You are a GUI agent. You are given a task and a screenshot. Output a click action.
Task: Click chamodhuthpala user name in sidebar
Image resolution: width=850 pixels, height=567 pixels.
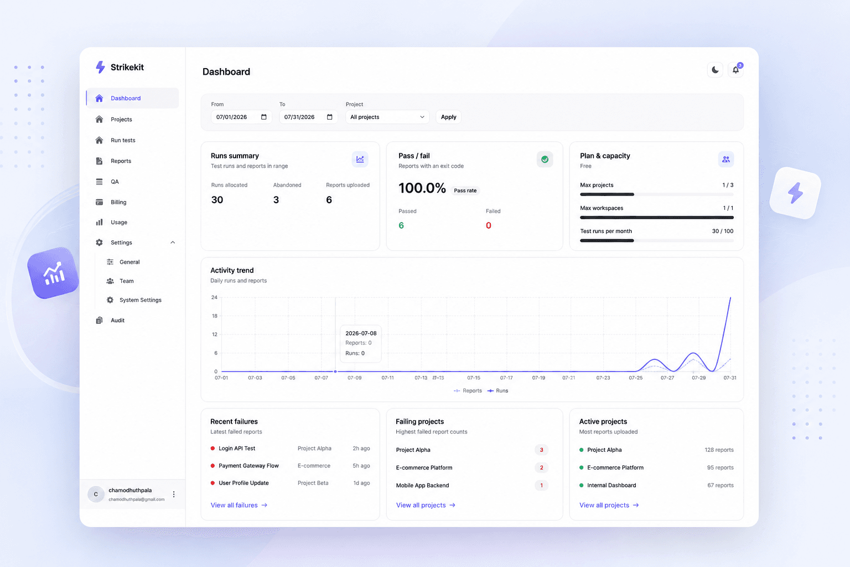[130, 490]
